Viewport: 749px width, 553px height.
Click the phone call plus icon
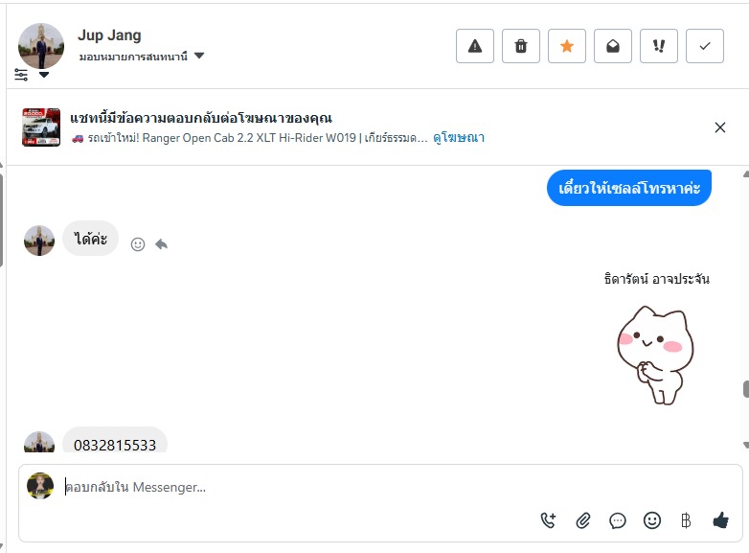pos(548,520)
